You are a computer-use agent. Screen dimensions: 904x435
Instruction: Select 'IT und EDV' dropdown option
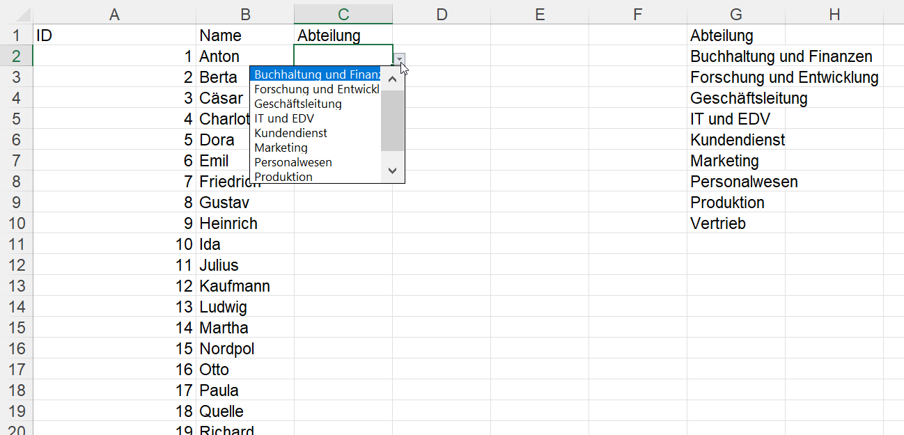(284, 118)
